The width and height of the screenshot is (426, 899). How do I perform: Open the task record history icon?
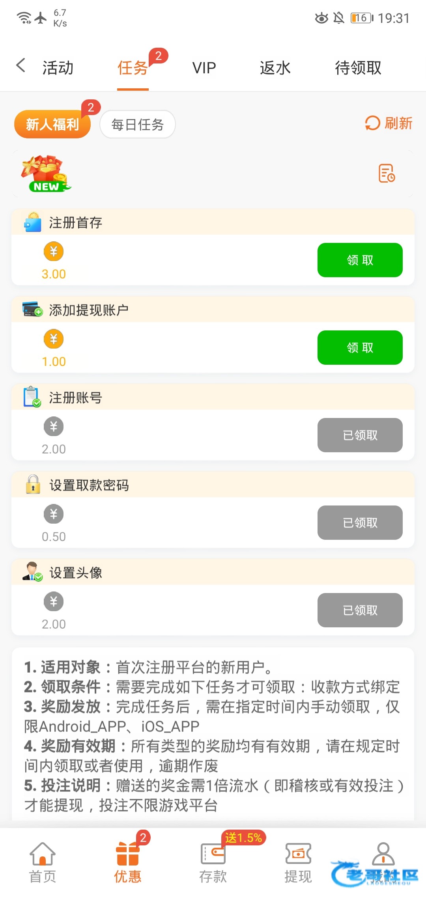387,173
